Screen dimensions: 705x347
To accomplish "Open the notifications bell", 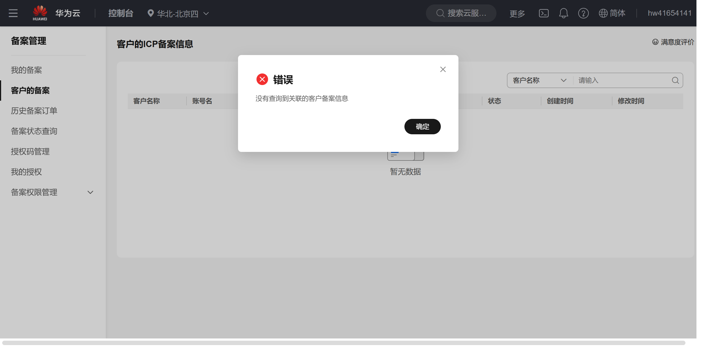I will (x=563, y=13).
